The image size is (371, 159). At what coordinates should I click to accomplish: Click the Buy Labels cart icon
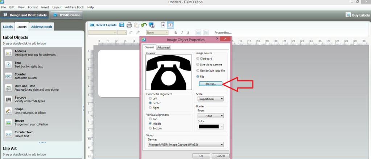click(348, 15)
